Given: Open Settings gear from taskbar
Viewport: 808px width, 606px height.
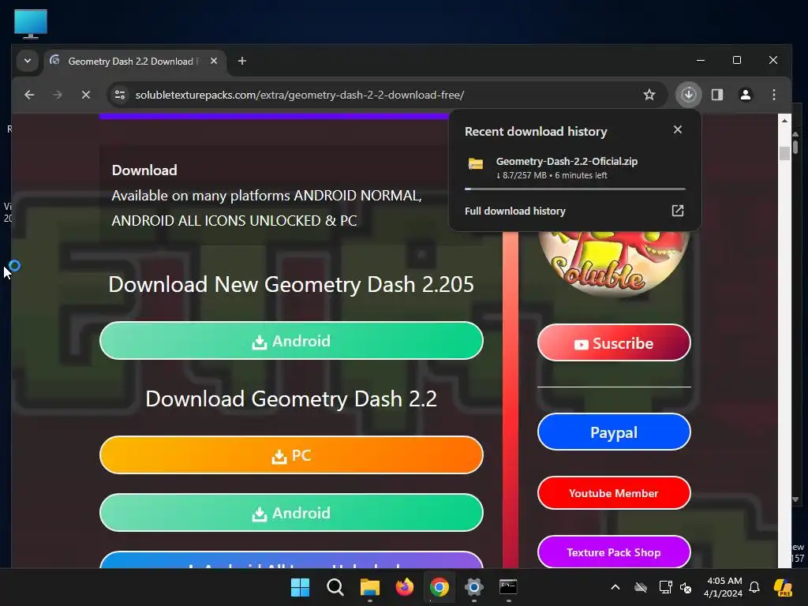Looking at the screenshot, I should click(x=473, y=587).
